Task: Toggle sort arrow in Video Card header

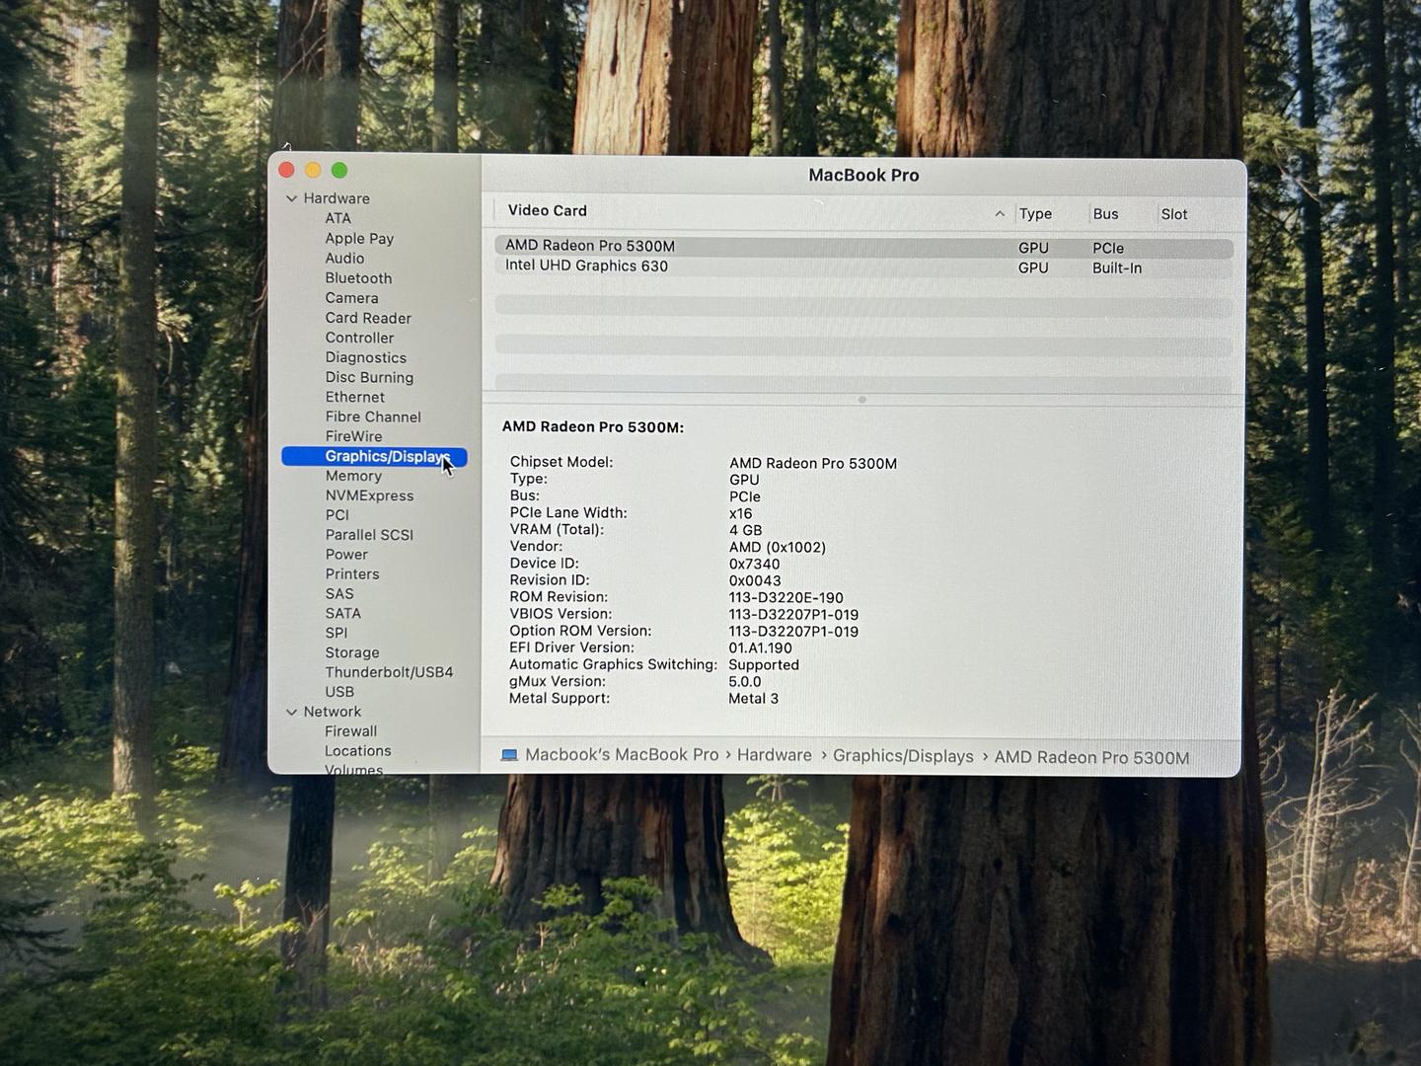Action: [x=1000, y=213]
